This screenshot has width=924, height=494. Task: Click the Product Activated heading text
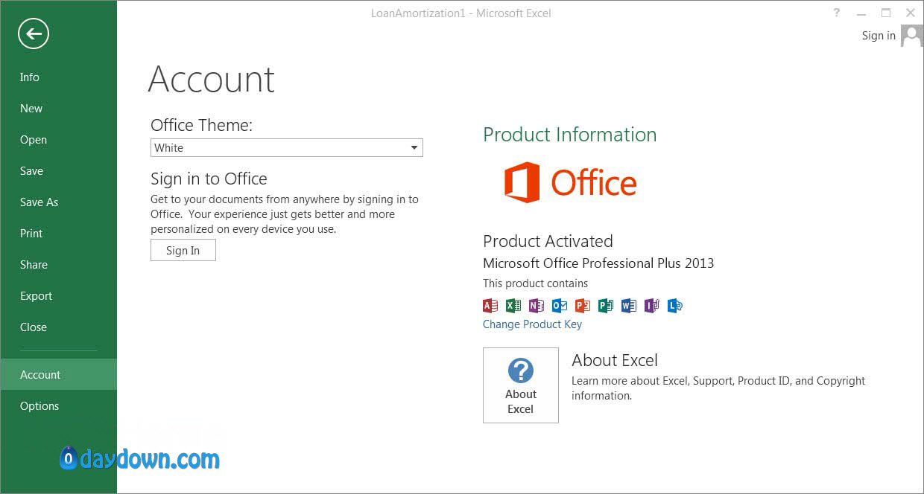[548, 241]
